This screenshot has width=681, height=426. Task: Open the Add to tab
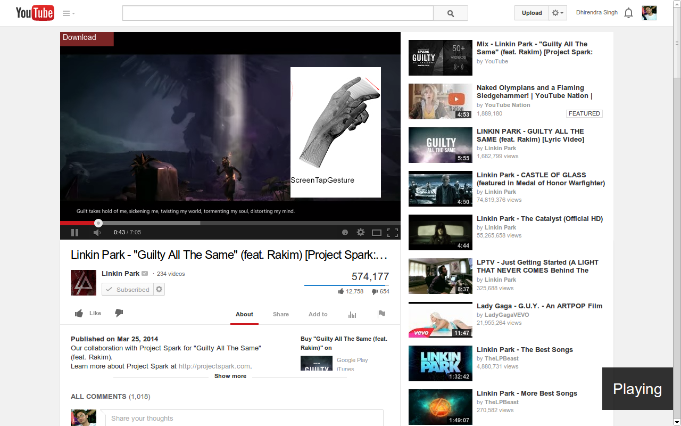point(318,314)
